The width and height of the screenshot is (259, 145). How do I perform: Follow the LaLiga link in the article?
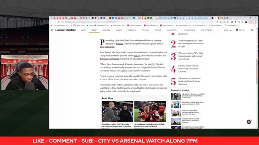(137, 56)
